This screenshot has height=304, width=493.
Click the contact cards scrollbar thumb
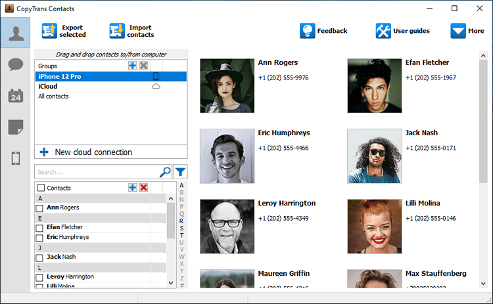point(483,121)
